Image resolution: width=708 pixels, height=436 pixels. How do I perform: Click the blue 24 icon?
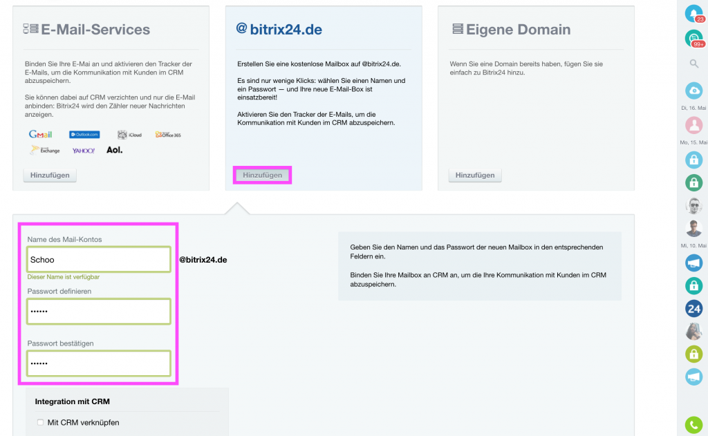click(694, 309)
